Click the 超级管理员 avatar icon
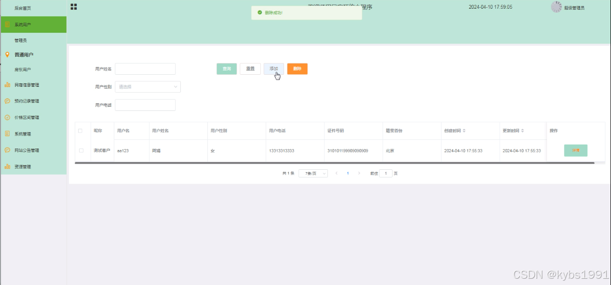The image size is (611, 285). click(x=557, y=7)
